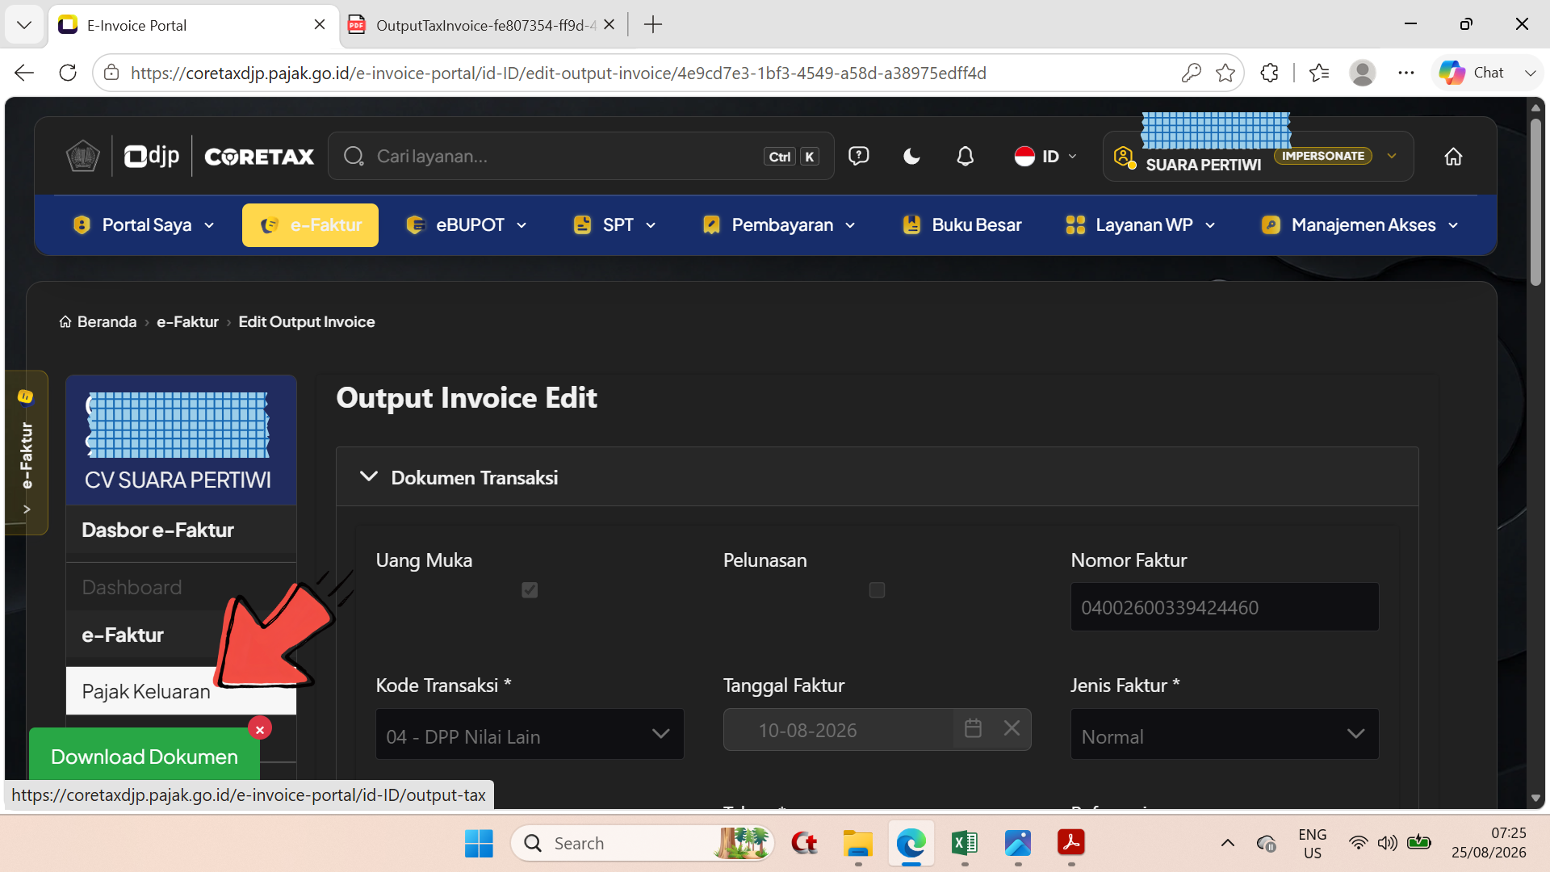Open browser extensions icon

coord(1269,73)
